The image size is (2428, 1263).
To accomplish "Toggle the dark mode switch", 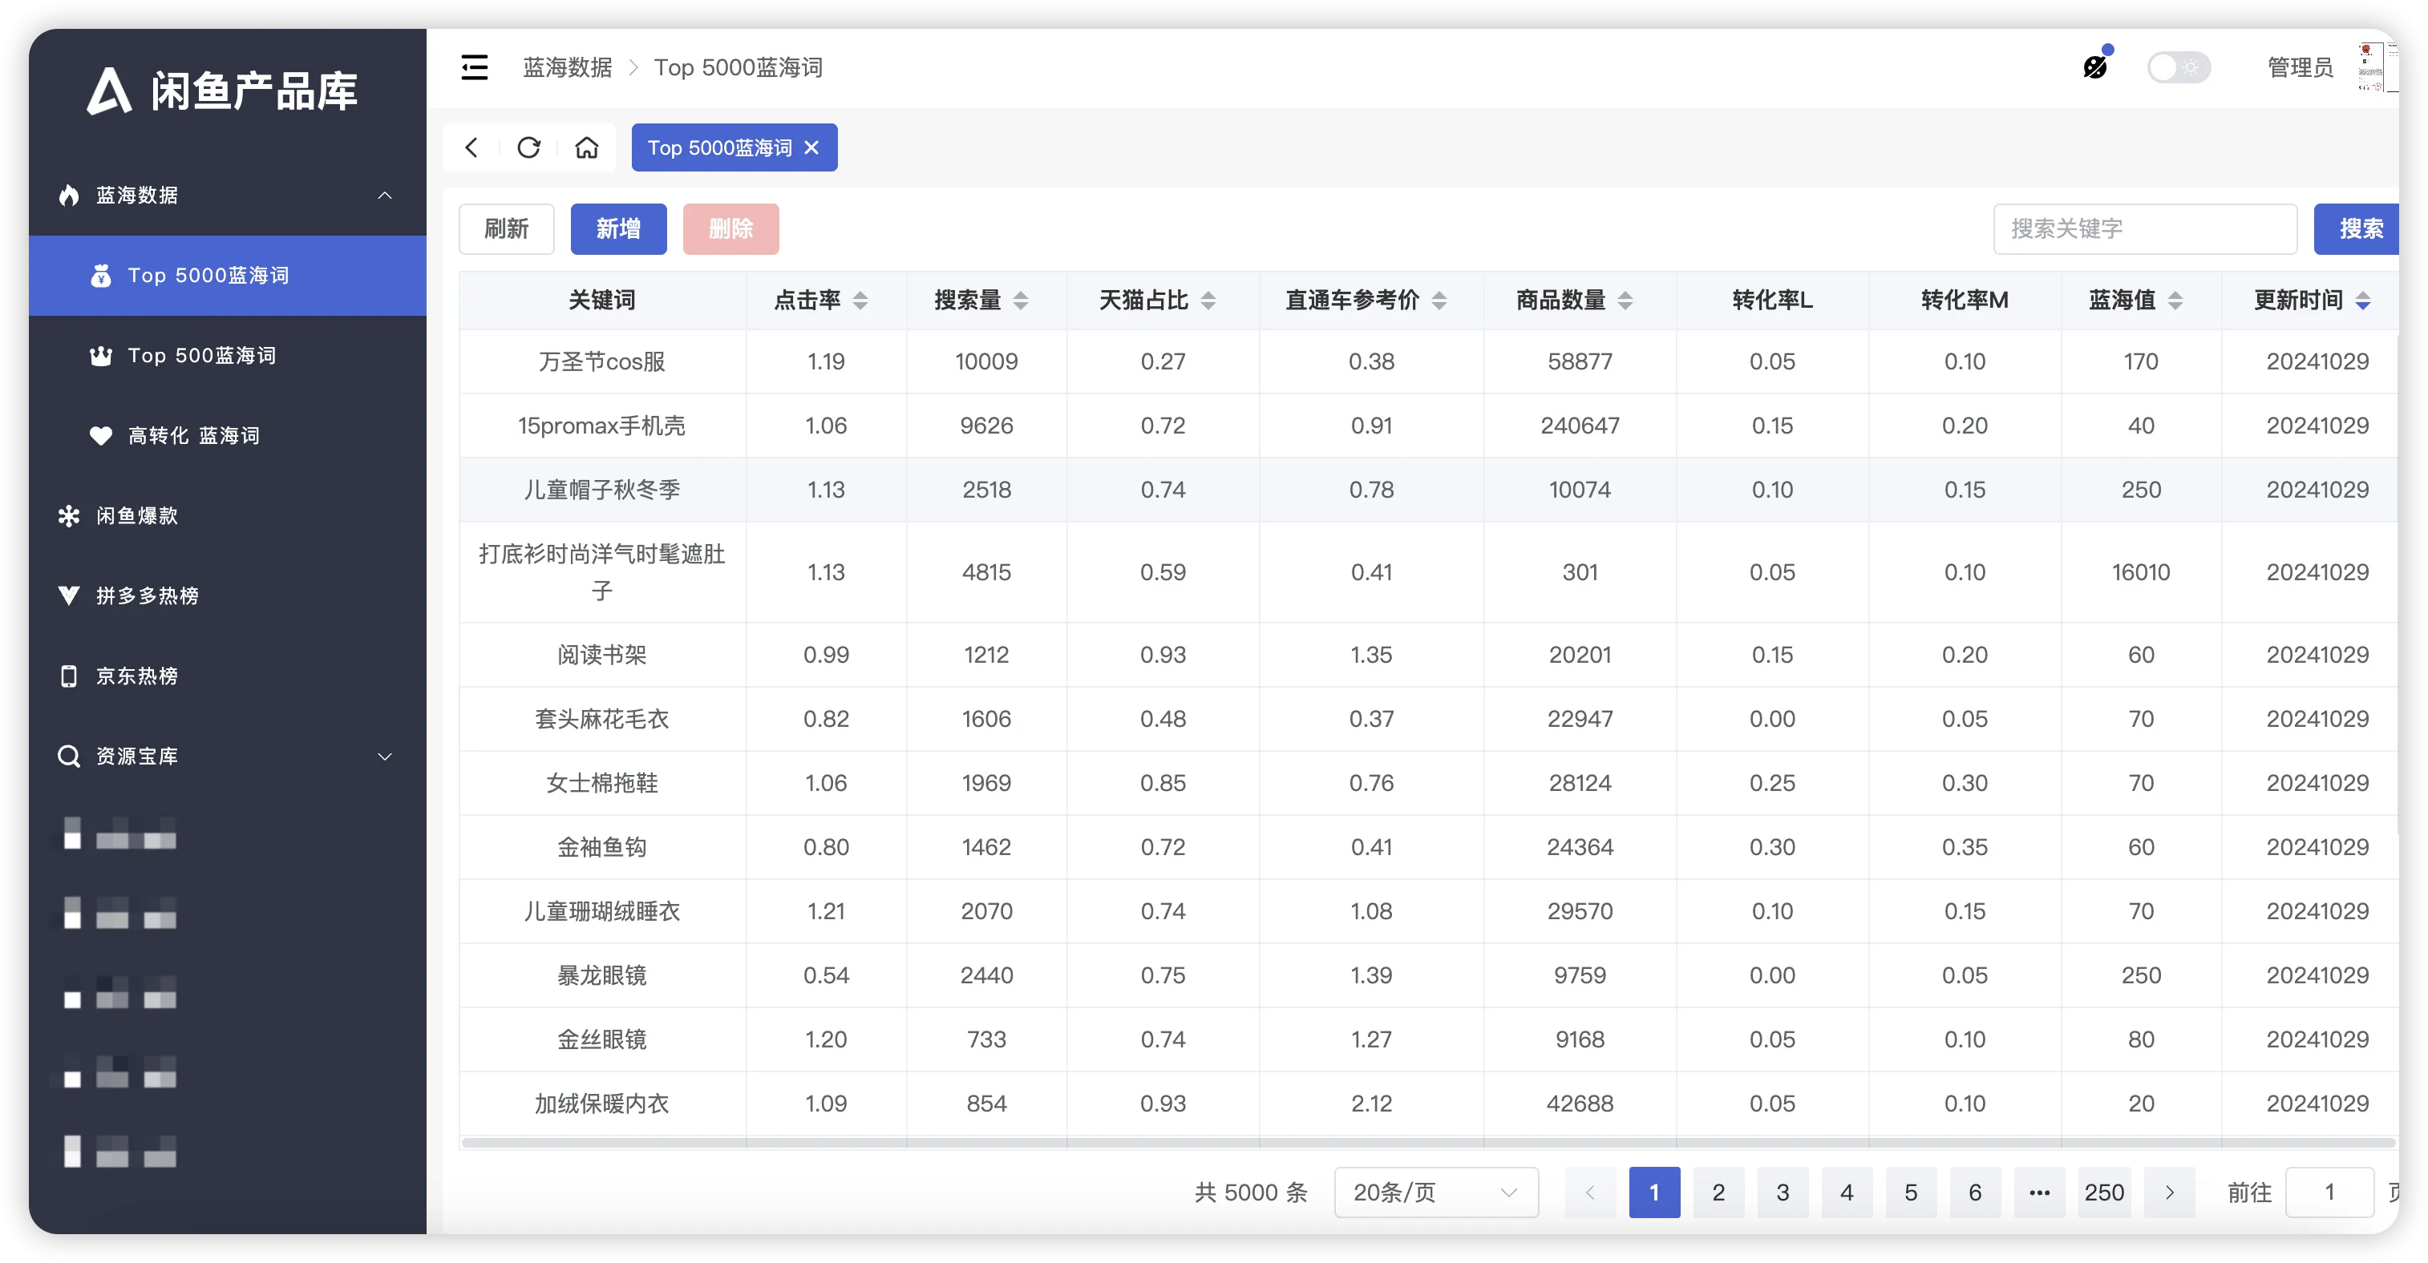I will tap(2177, 68).
